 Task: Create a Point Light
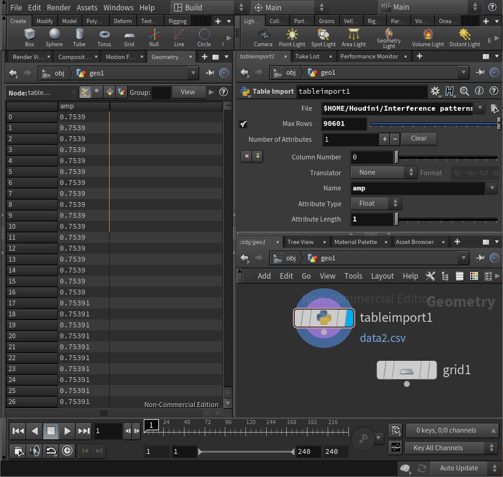point(292,38)
